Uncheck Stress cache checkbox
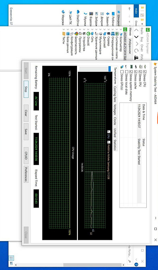 [136, 71]
